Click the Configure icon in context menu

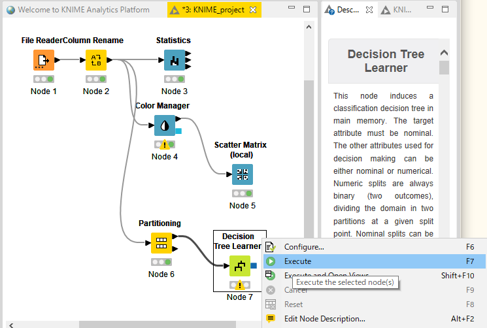271,247
